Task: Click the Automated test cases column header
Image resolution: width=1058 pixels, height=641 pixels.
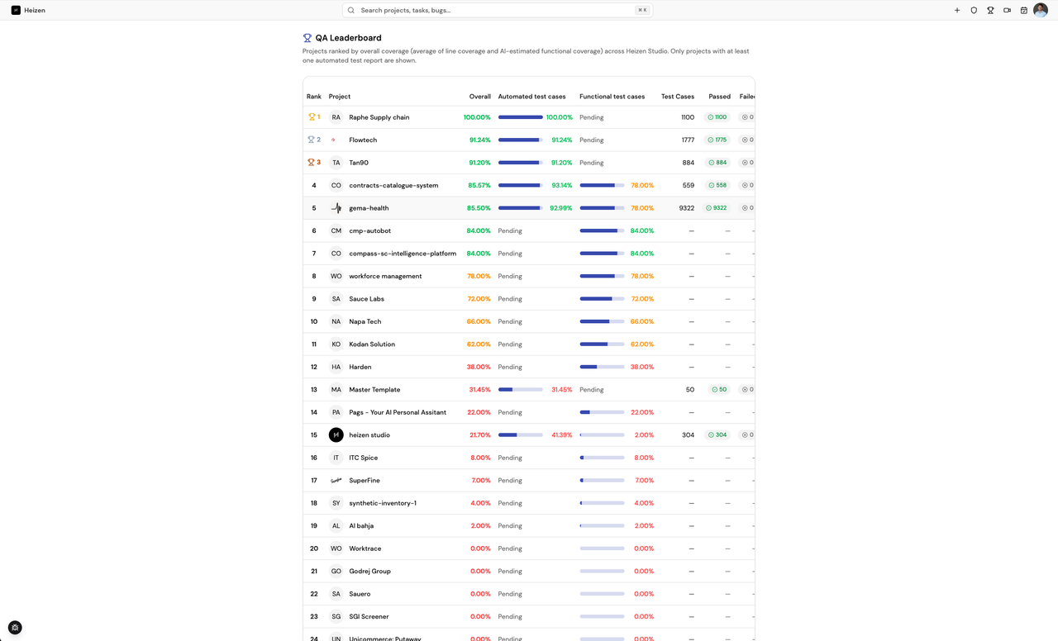Action: (x=531, y=97)
